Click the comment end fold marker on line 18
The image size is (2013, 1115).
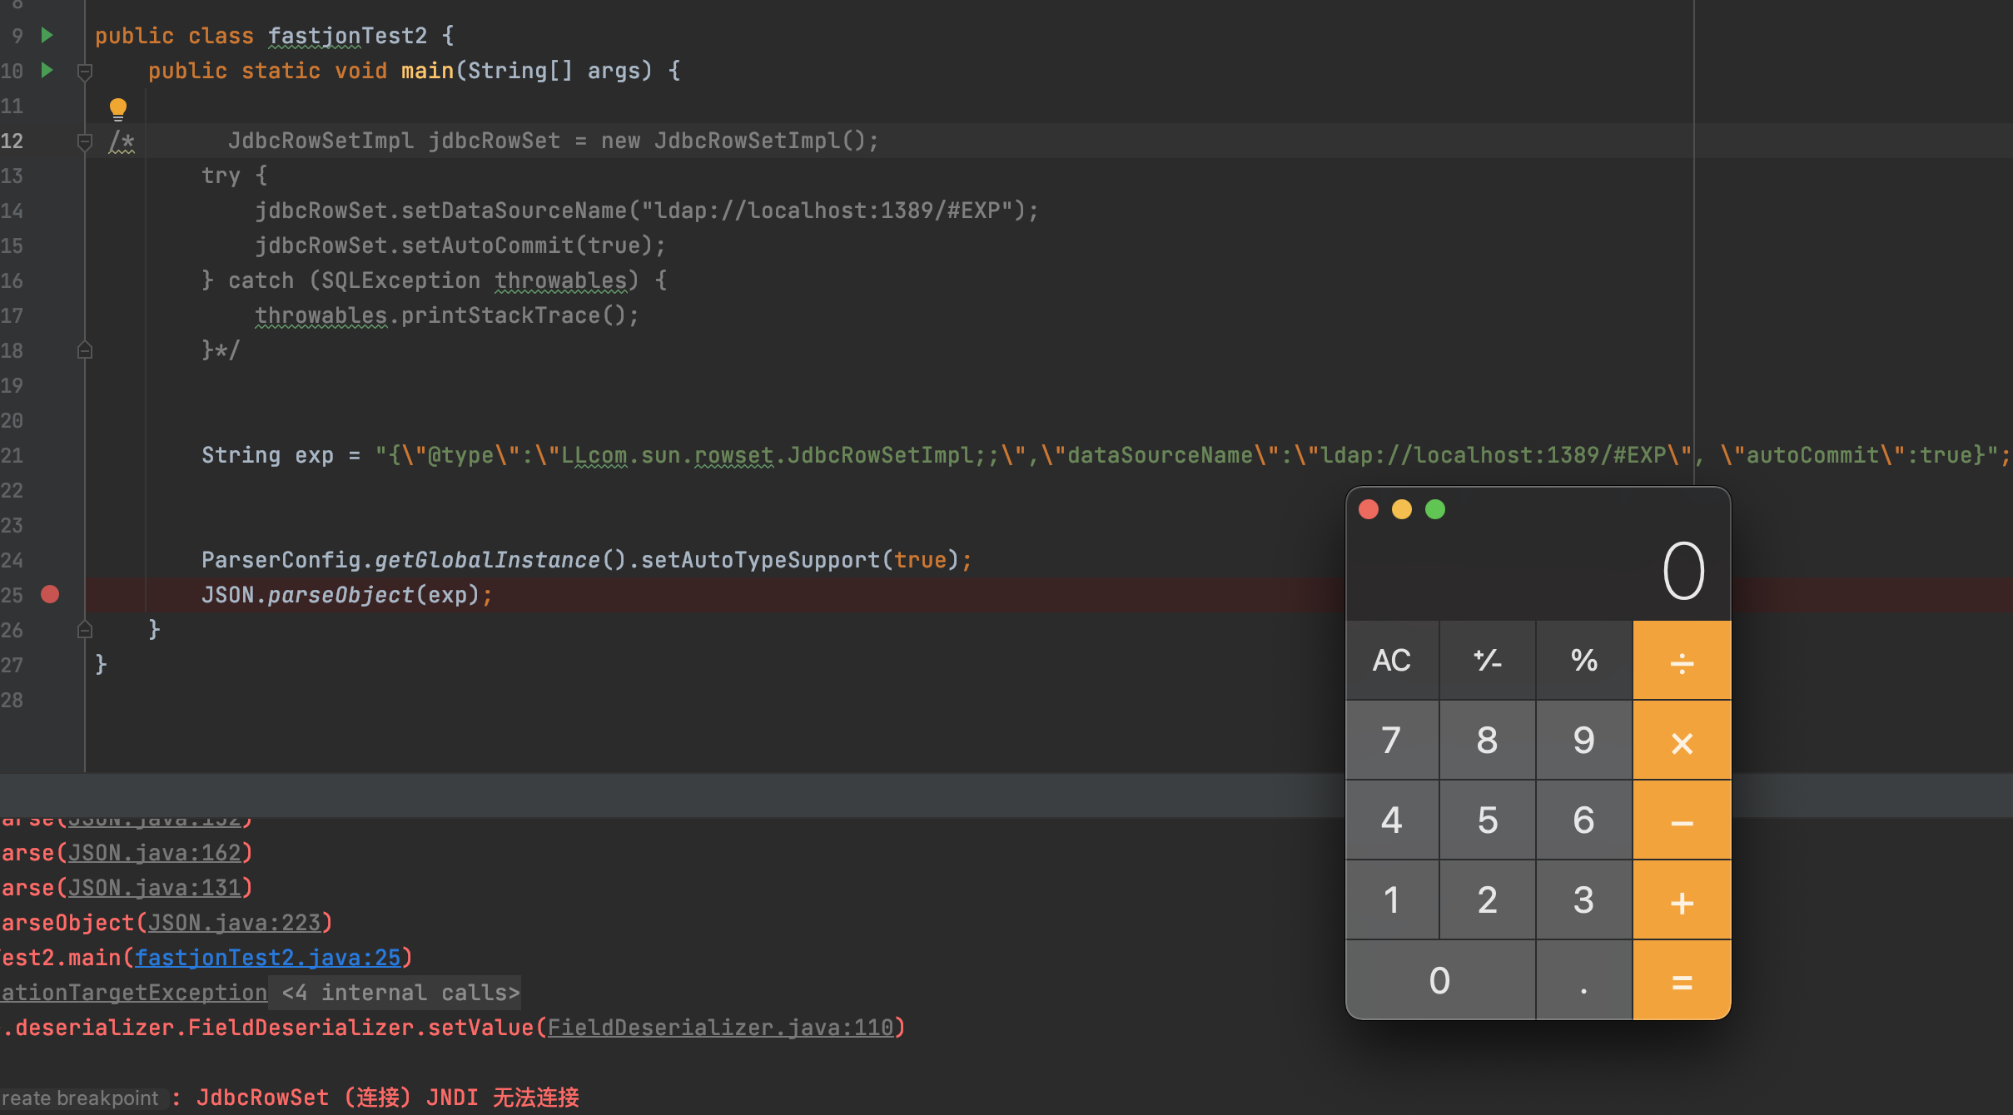click(84, 349)
